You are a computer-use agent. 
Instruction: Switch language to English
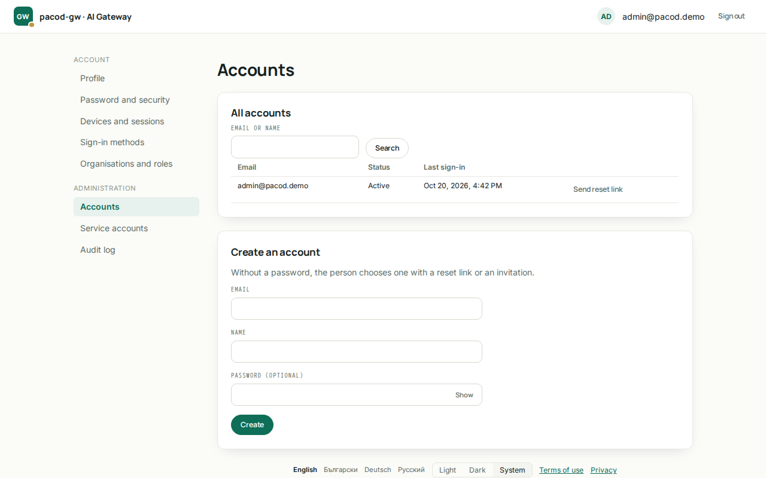click(x=305, y=470)
